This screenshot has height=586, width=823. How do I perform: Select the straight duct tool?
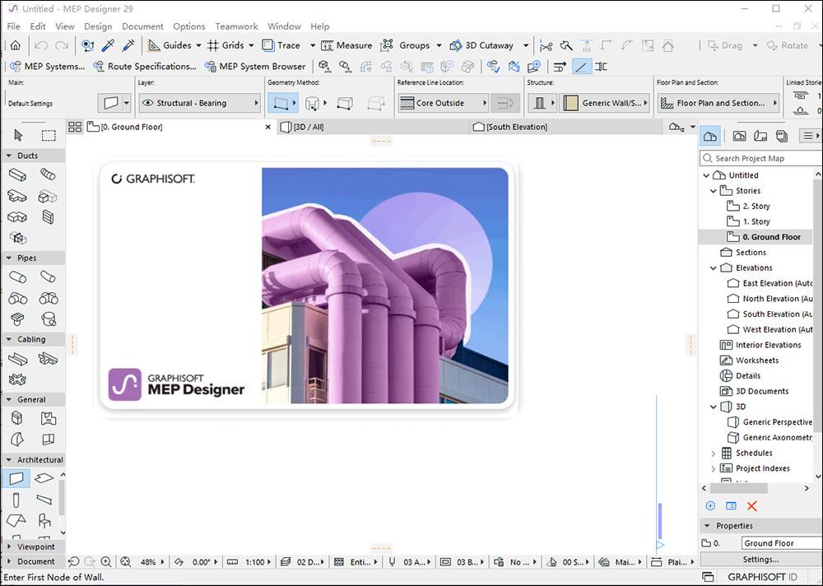coord(17,174)
